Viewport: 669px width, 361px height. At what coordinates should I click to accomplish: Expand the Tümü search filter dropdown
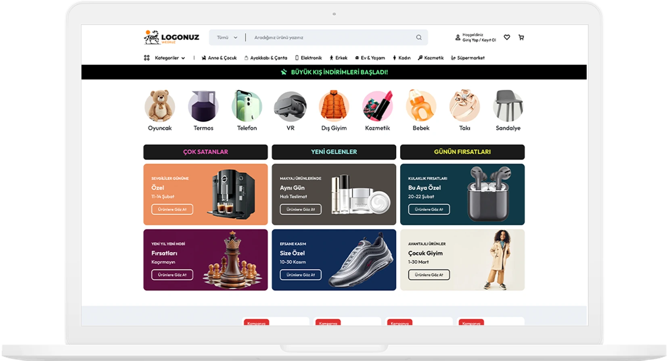(x=227, y=37)
